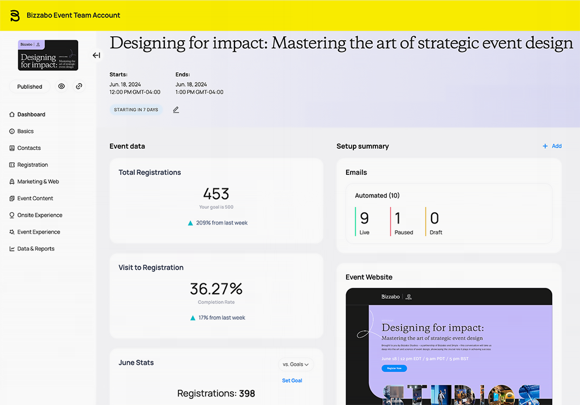Click the STARTING IN 7 DAYS badge
The height and width of the screenshot is (405, 580).
(x=136, y=110)
